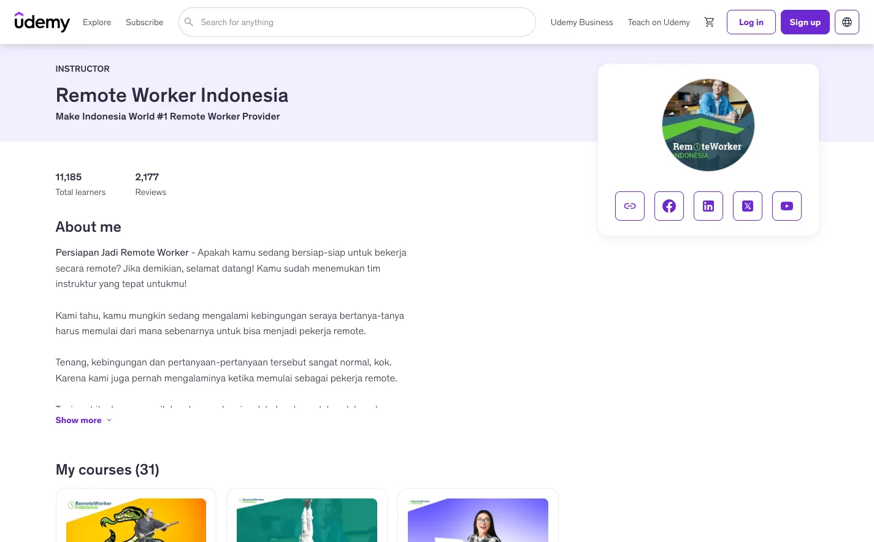Open the Udemy home logo
The width and height of the screenshot is (874, 542).
point(42,22)
